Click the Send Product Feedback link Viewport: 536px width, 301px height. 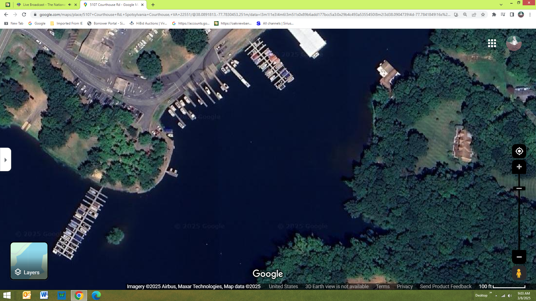(x=446, y=287)
